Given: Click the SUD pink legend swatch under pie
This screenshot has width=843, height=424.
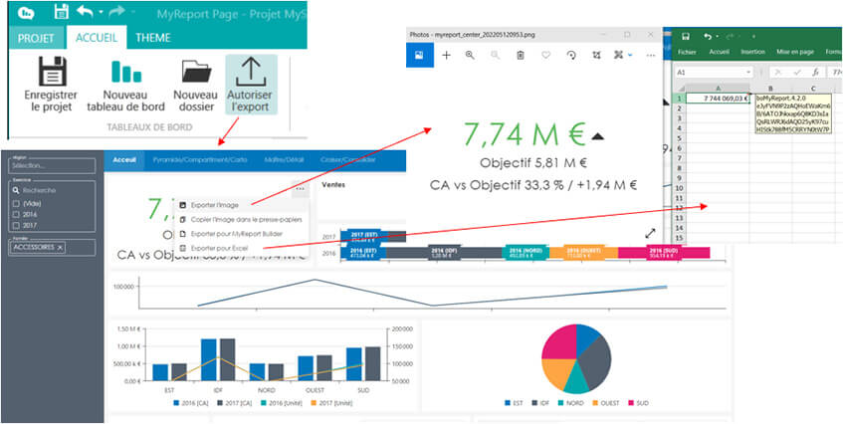Looking at the screenshot, I should tap(631, 402).
